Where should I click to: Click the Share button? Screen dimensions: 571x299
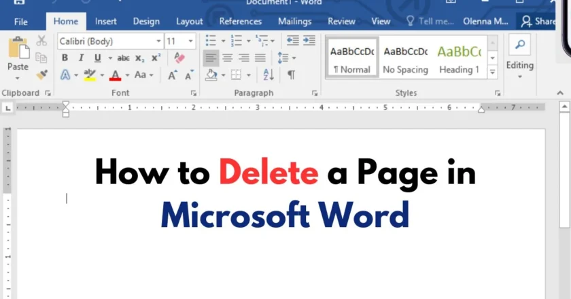click(x=538, y=22)
